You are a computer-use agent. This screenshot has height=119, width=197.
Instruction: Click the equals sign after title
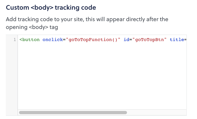185,40
